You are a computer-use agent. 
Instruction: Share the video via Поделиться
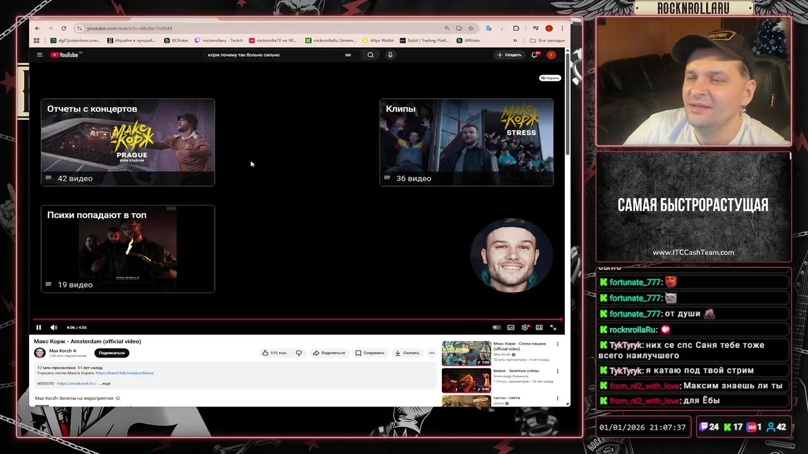[x=329, y=353]
